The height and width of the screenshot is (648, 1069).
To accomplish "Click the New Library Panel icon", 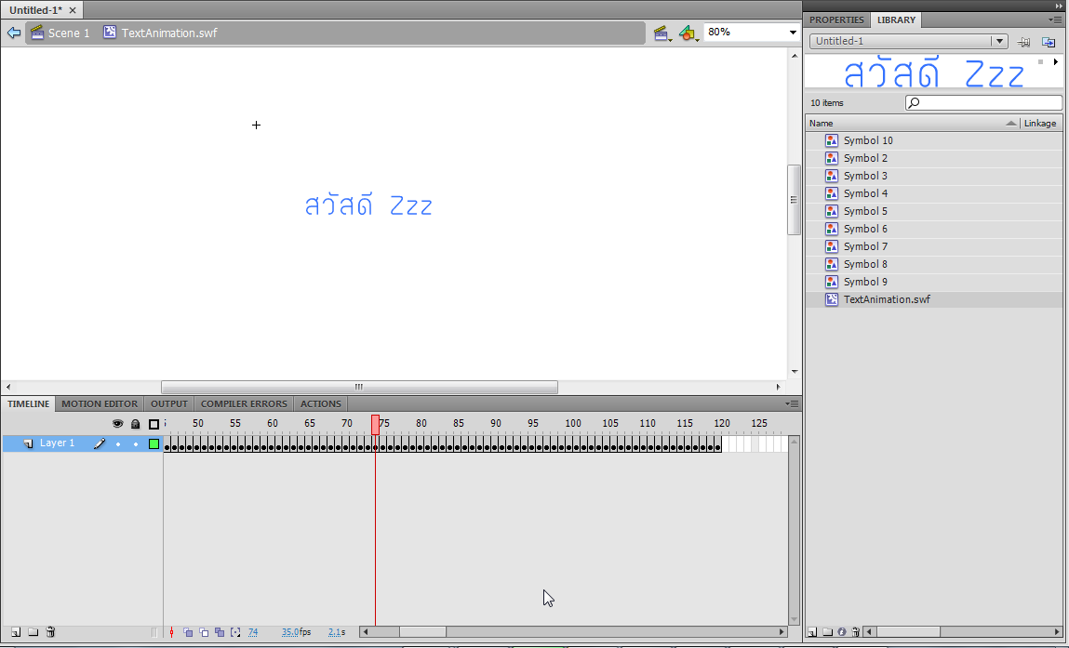I will pyautogui.click(x=1049, y=42).
